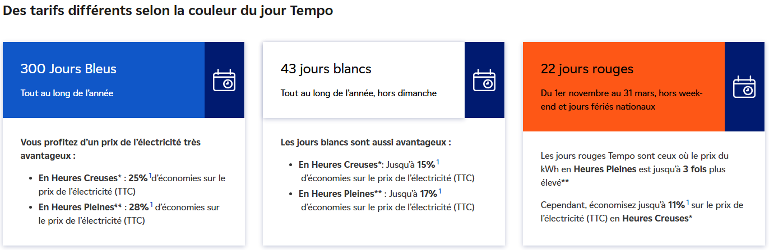Click "Les jours blancs sont aussi avantageux" text
Image resolution: width=769 pixels, height=250 pixels.
click(365, 142)
